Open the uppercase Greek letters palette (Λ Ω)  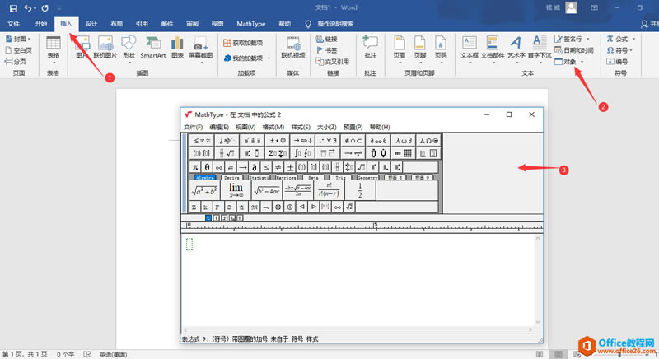pyautogui.click(x=428, y=141)
